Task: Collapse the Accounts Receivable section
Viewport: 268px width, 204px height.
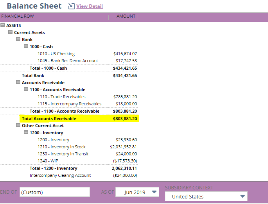Action: pyautogui.click(x=18, y=82)
